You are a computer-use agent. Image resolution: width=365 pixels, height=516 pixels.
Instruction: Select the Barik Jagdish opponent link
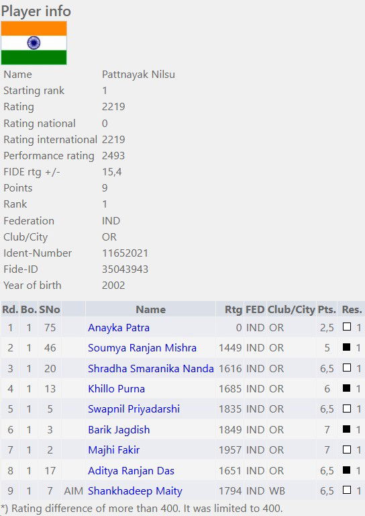119,430
